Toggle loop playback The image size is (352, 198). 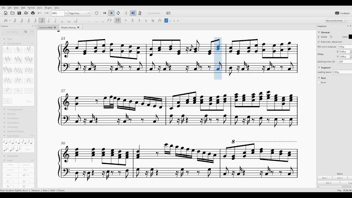click(118, 13)
